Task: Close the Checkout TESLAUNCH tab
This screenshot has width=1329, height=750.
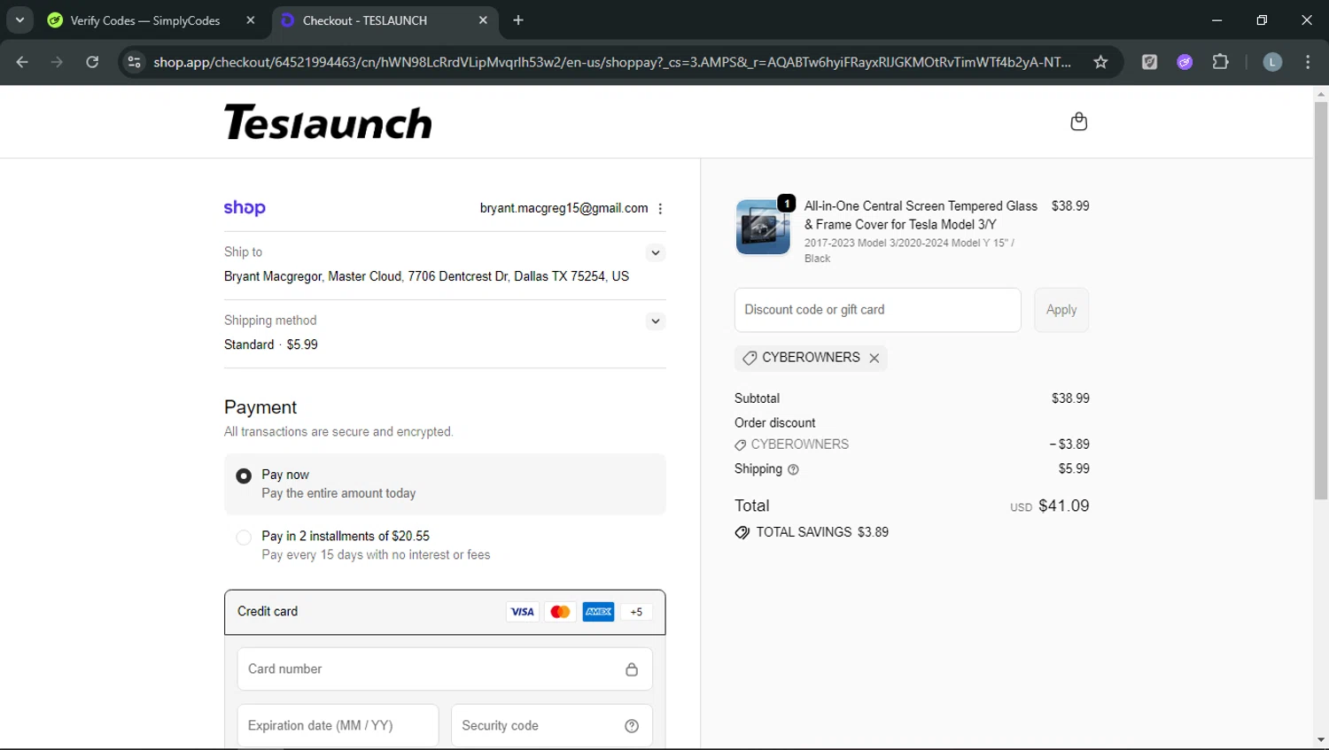Action: pos(483,20)
